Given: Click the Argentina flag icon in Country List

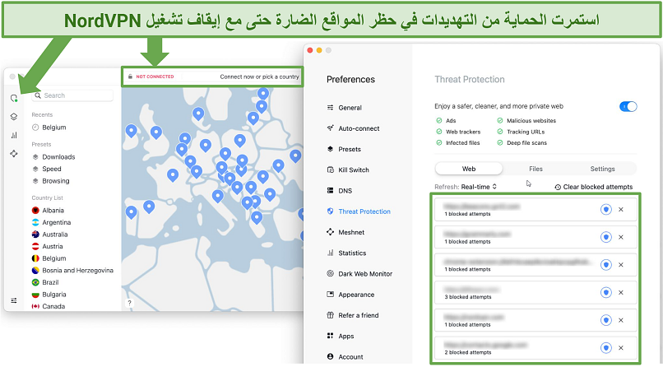Looking at the screenshot, I should (x=35, y=222).
